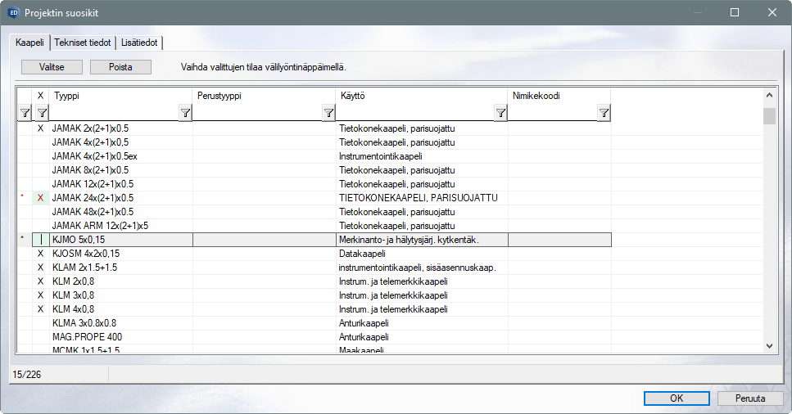The width and height of the screenshot is (792, 414).
Task: Toggle the X mark for JAMAK 2x(2+1)x0.5
Action: (40, 128)
